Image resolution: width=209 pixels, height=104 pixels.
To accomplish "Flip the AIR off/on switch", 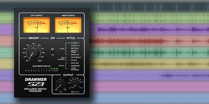I will [x=53, y=52].
